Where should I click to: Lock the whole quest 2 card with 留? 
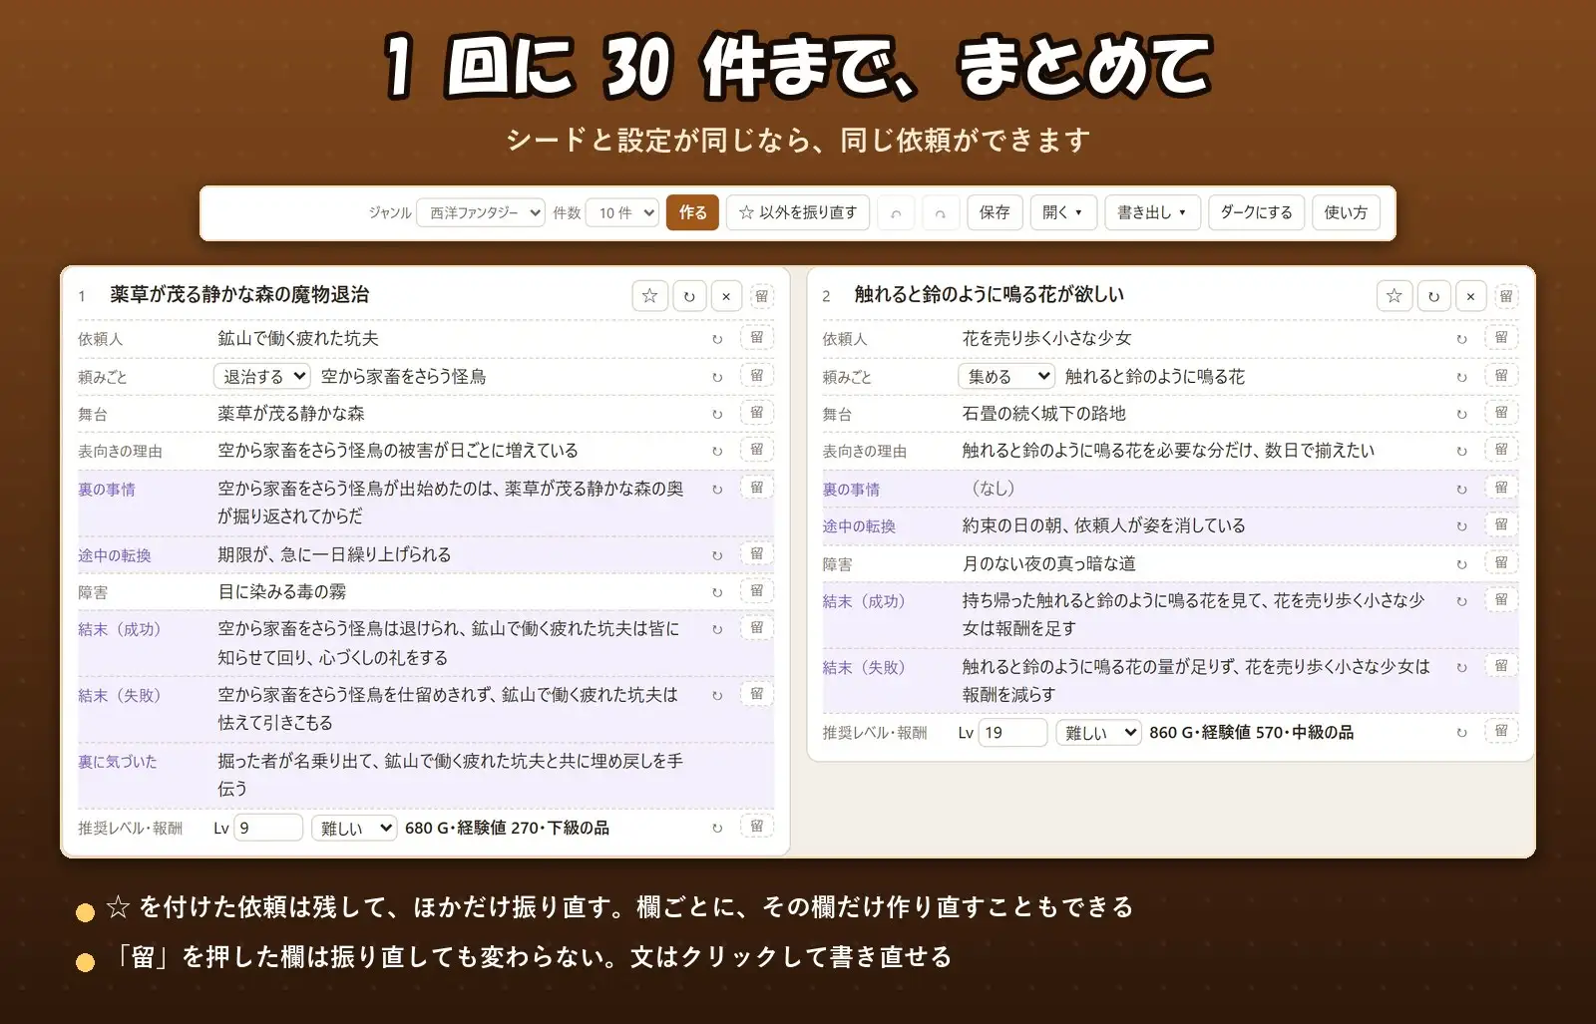tap(1506, 296)
